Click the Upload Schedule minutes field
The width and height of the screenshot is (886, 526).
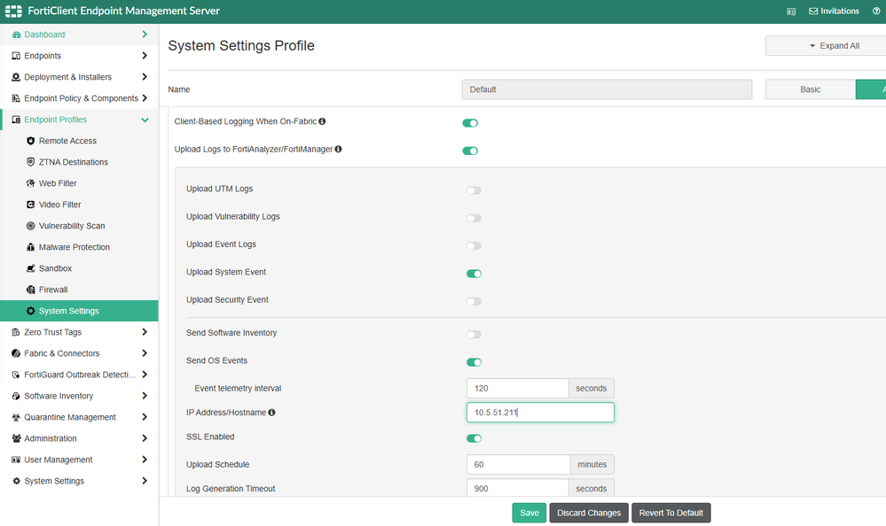518,464
